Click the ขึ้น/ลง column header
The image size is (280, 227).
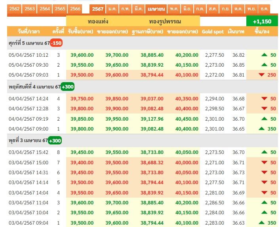(x=262, y=31)
